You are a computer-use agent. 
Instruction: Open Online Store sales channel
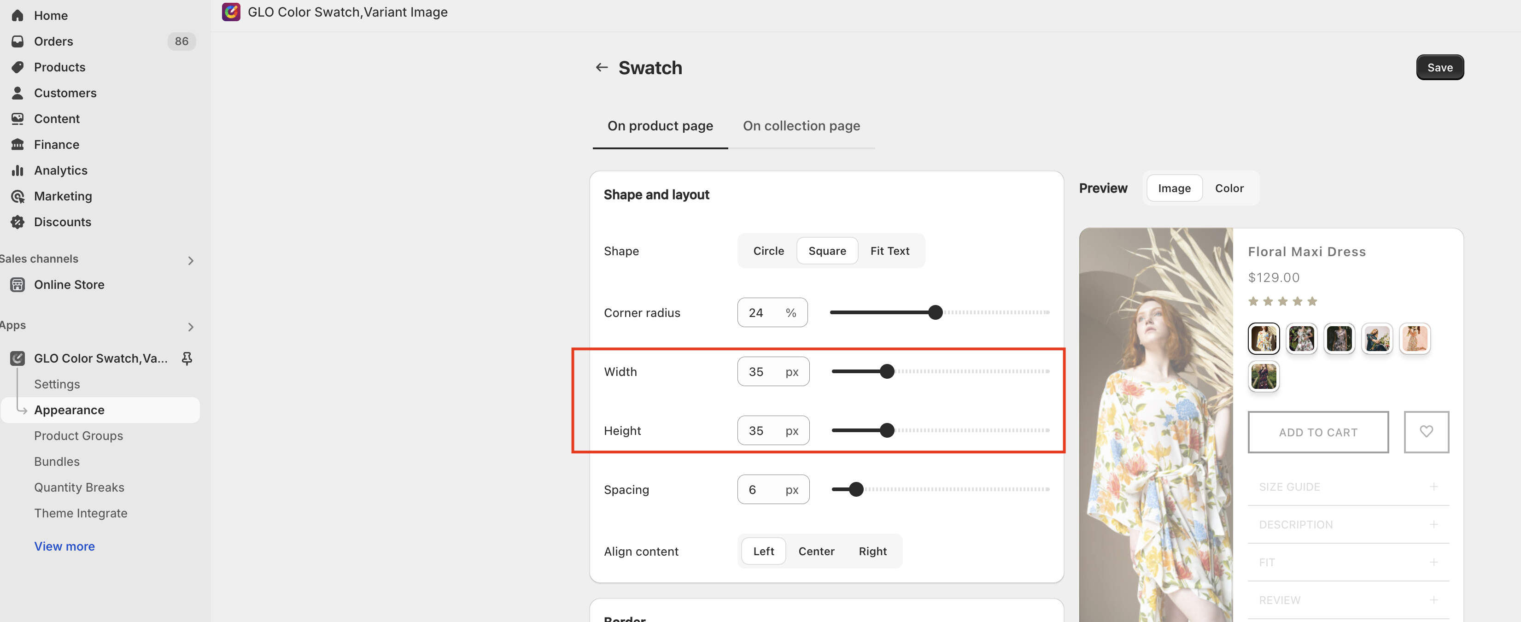click(x=69, y=285)
